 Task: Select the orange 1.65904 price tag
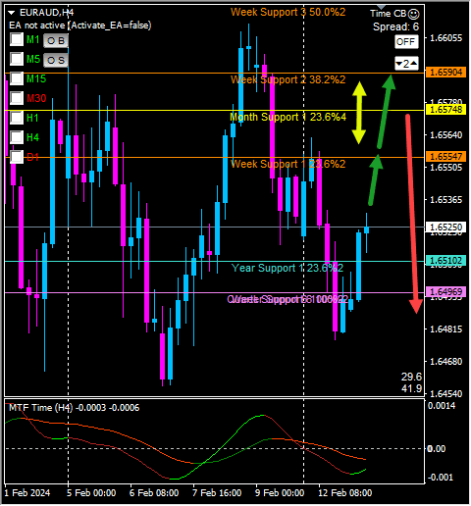coord(446,73)
